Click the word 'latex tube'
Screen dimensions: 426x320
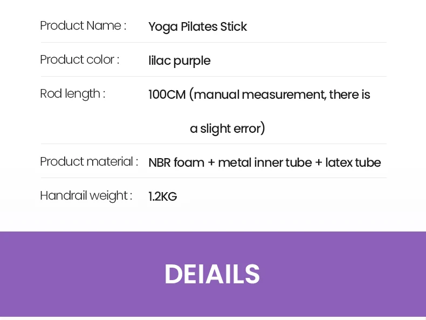pos(353,162)
